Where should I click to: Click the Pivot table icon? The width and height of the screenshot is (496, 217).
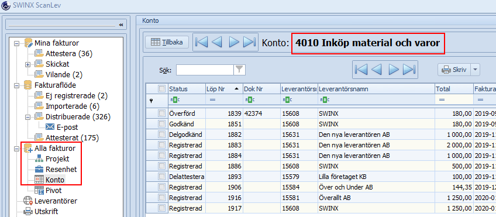[39, 191]
